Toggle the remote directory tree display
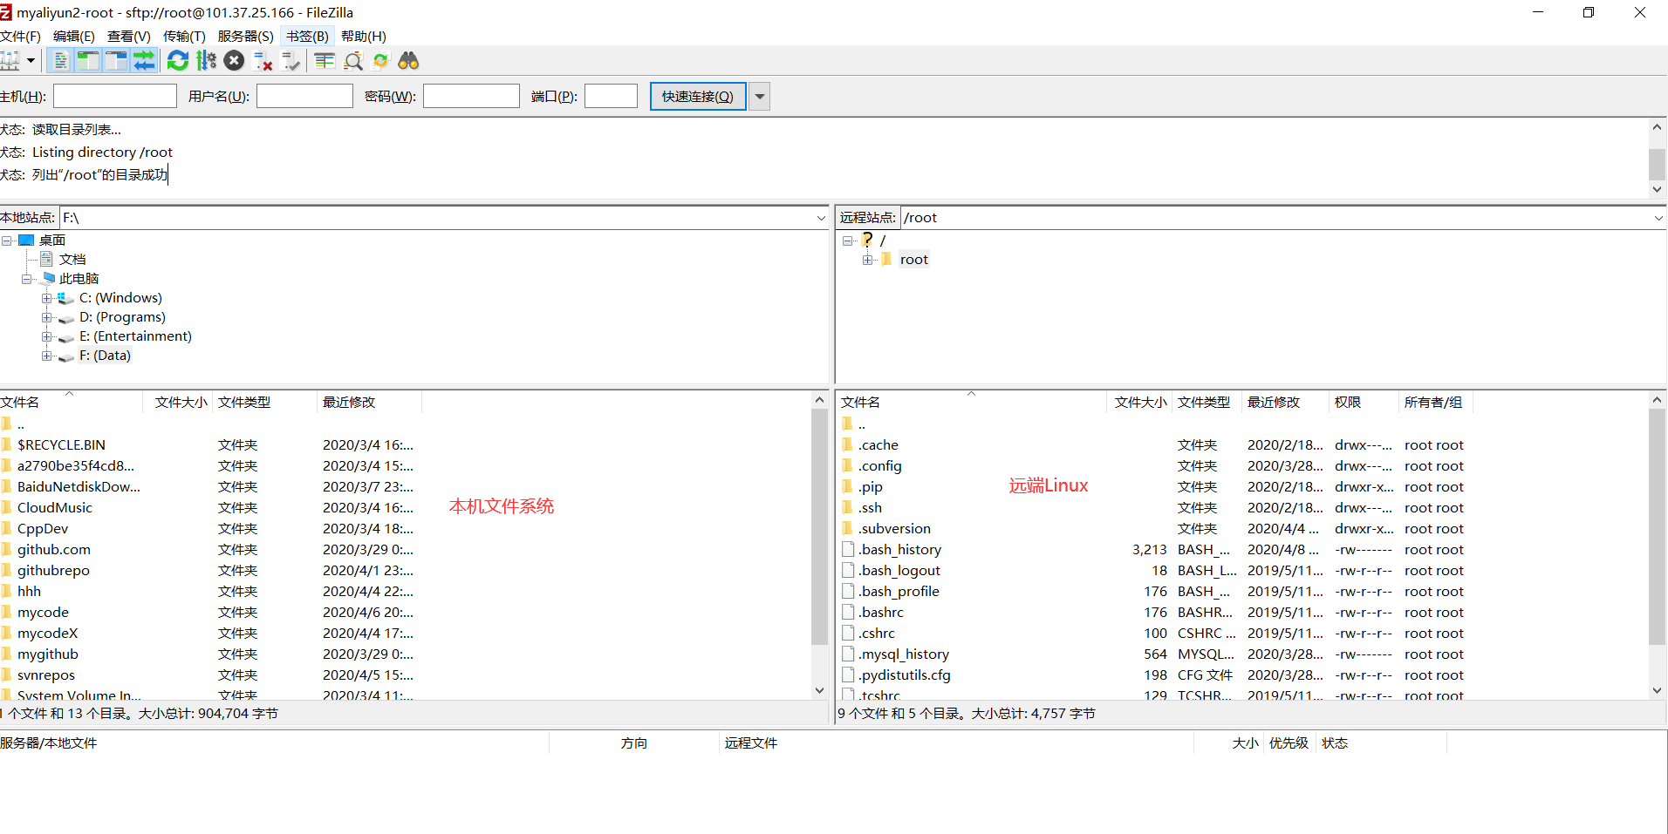The image size is (1668, 834). [x=115, y=60]
